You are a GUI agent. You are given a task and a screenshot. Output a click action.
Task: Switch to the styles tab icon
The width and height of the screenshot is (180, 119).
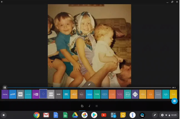(x=82, y=106)
